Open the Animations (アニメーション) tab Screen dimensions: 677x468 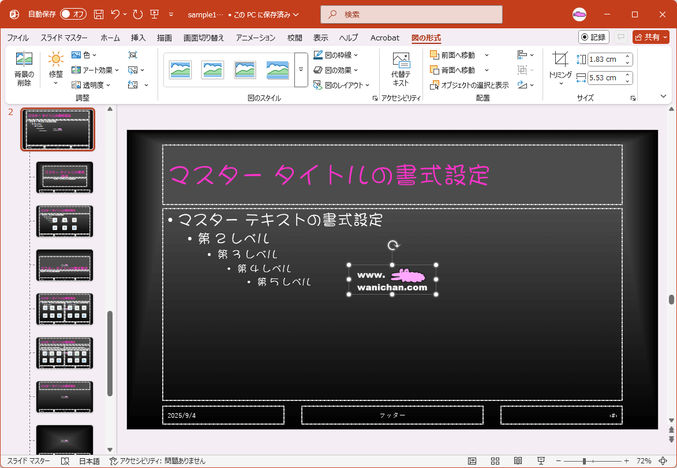point(256,38)
